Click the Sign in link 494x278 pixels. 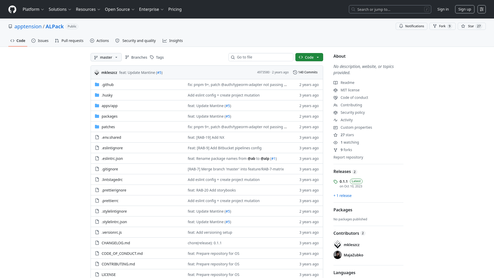click(443, 9)
